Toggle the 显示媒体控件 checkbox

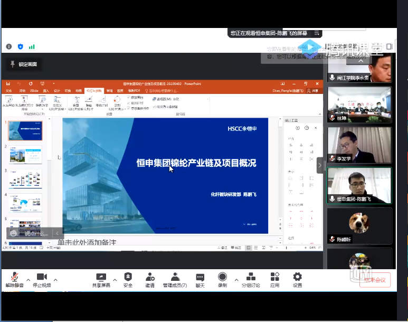pos(129,108)
